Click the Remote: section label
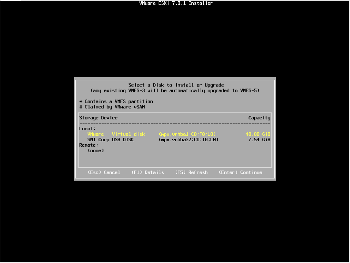Screen dimensions: 350x263 [x=89, y=145]
